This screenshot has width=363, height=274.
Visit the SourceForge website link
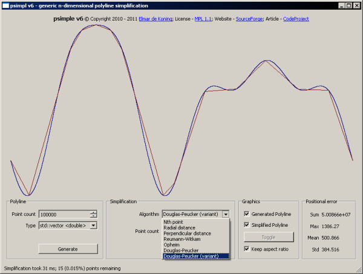pyautogui.click(x=249, y=19)
